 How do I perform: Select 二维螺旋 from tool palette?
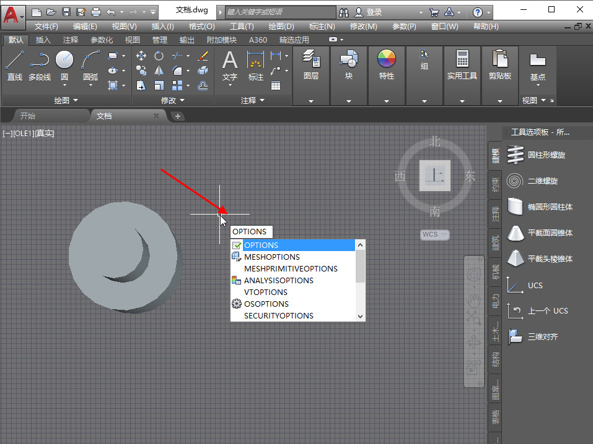tap(532, 181)
